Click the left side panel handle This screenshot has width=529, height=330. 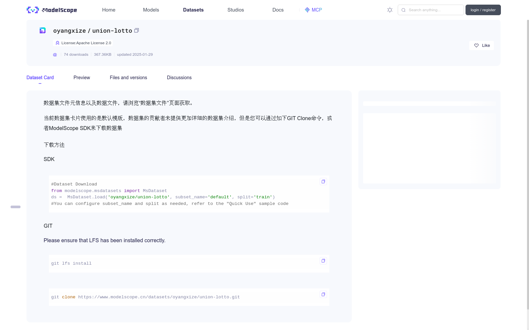point(16,207)
